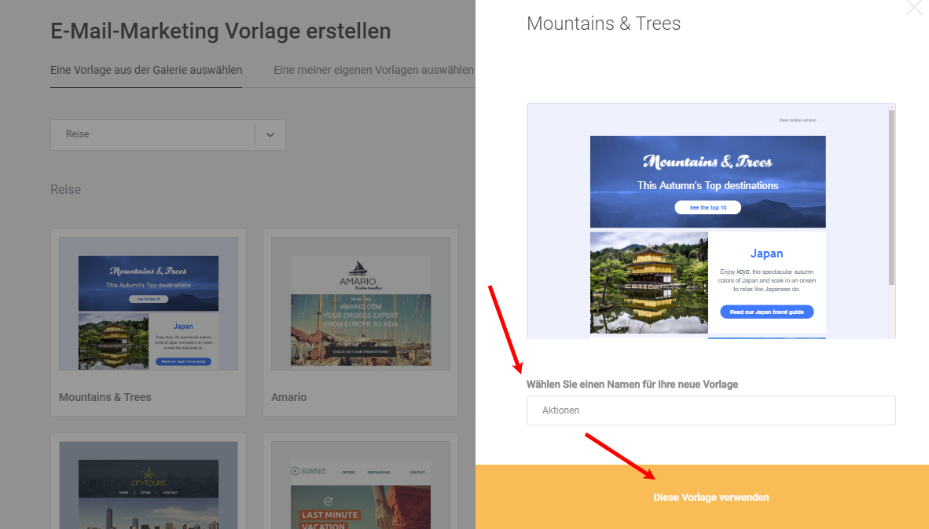Screen dimensions: 929x529
Task: Click 'View online version' link in preview
Action: (798, 120)
